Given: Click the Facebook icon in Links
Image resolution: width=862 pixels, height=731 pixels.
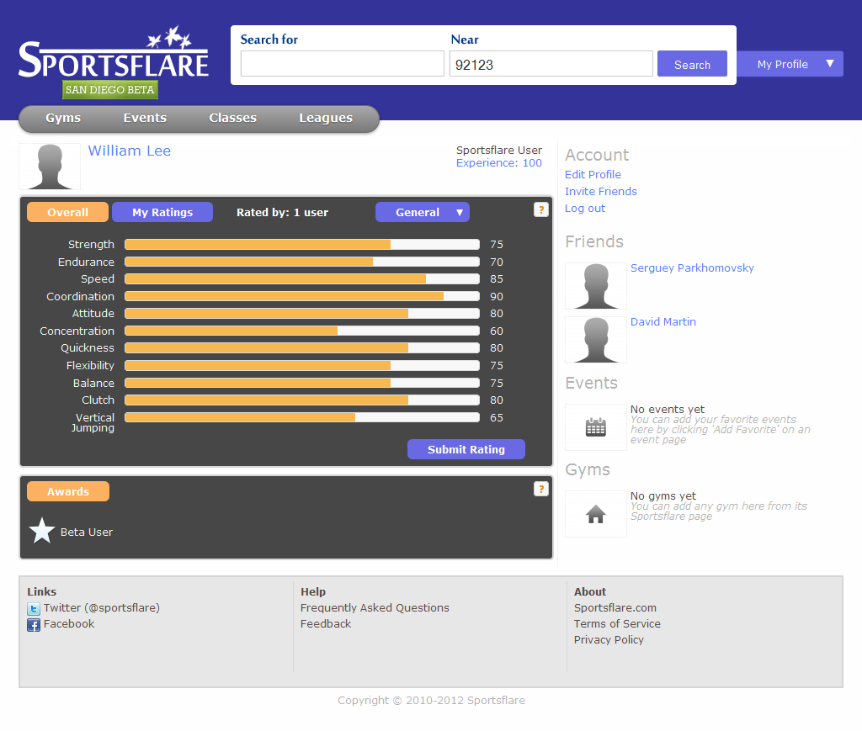Looking at the screenshot, I should 34,625.
